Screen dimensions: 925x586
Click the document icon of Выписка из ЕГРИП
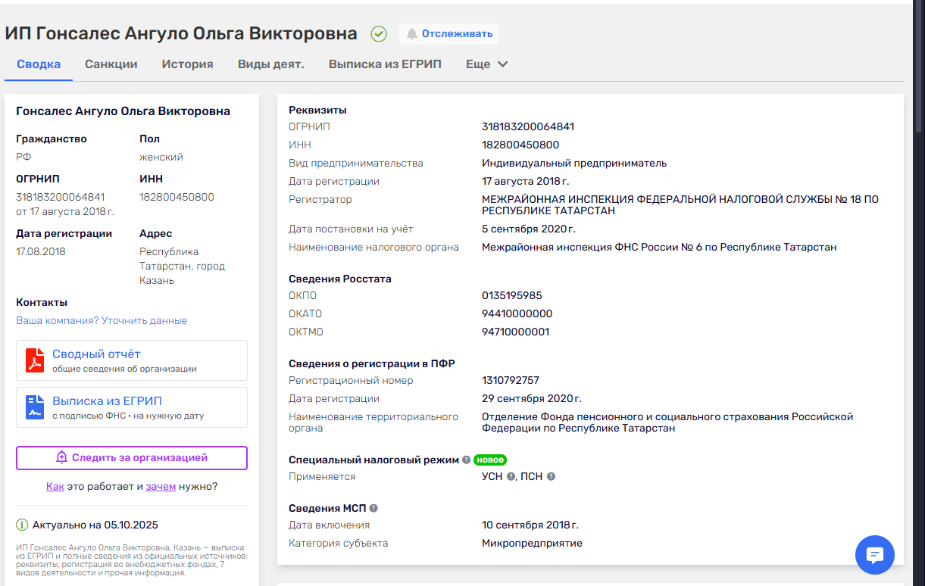(35, 407)
